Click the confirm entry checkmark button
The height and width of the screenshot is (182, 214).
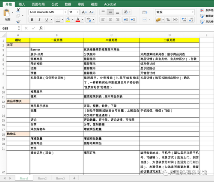point(33,28)
